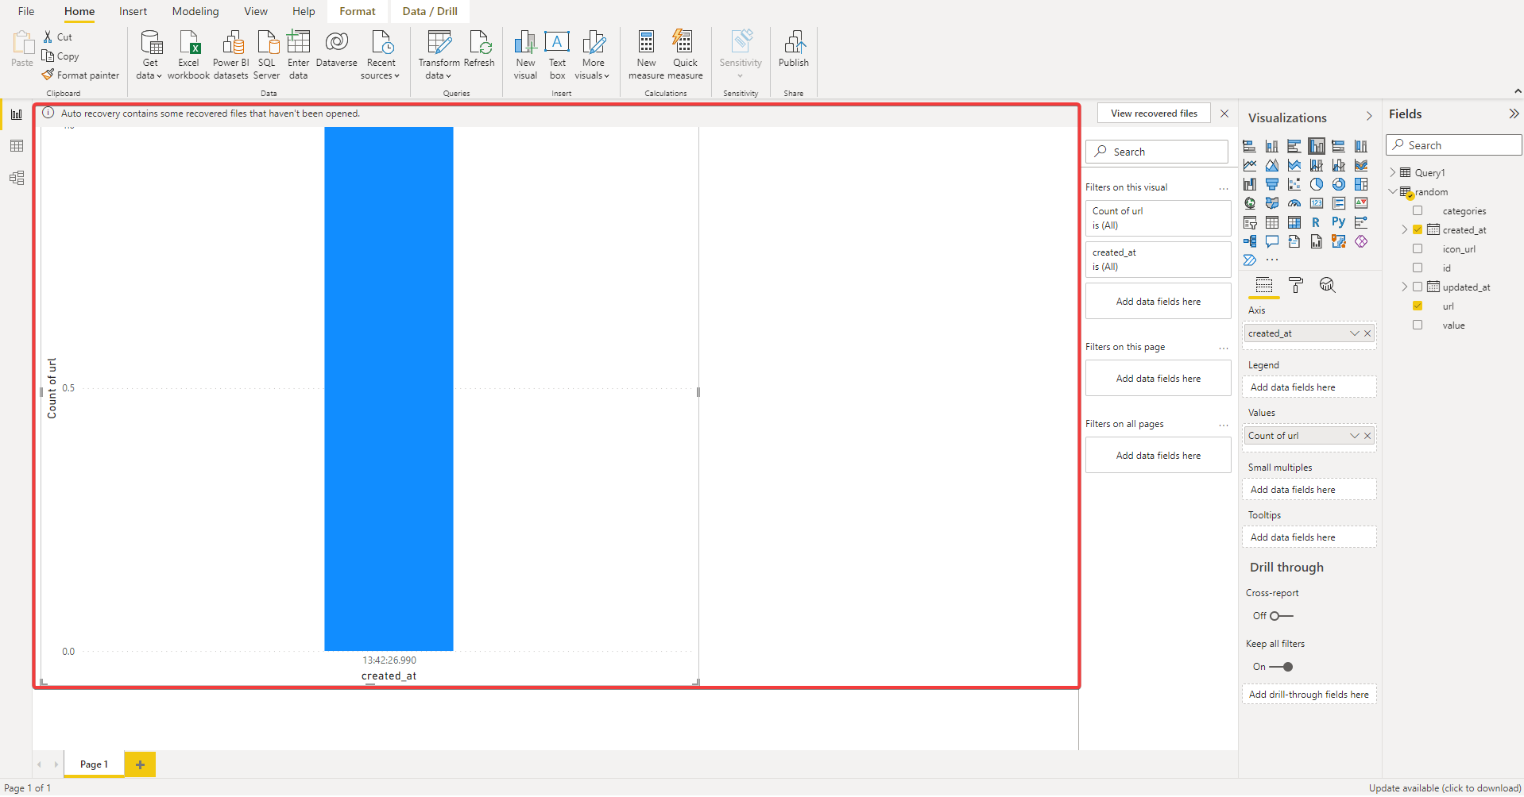Open Recent sources dropdown
The image size is (1524, 797).
click(381, 55)
